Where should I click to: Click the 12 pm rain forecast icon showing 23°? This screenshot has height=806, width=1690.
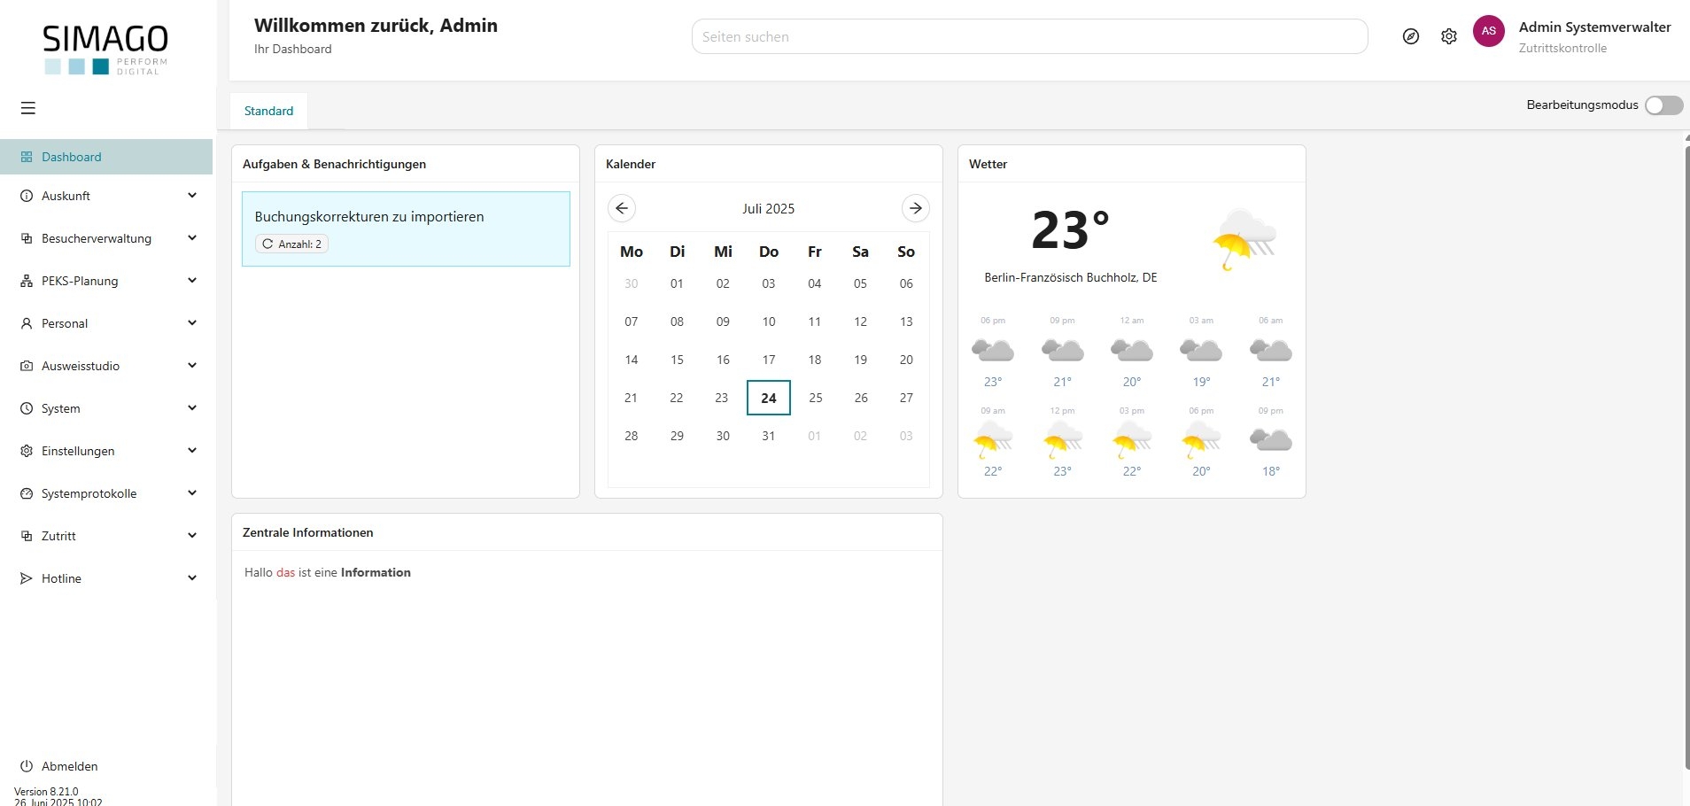pyautogui.click(x=1063, y=439)
